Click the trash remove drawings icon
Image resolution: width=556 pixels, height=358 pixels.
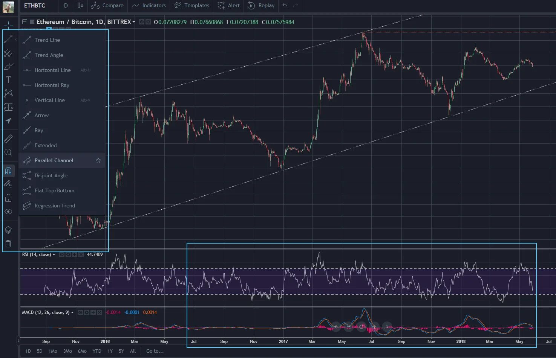8,244
